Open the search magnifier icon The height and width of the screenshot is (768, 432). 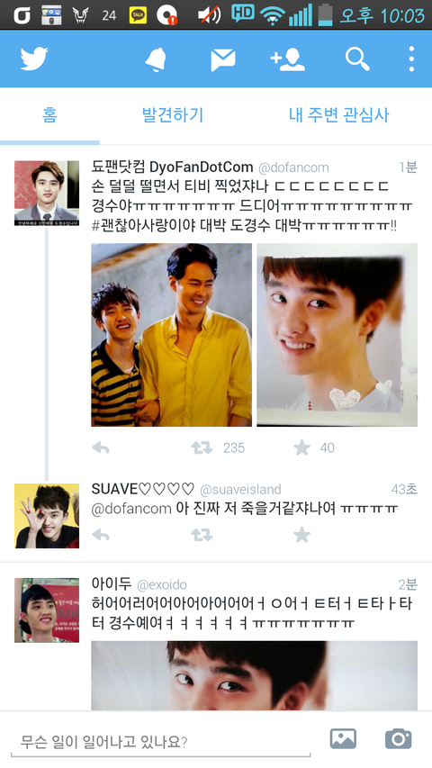[357, 59]
